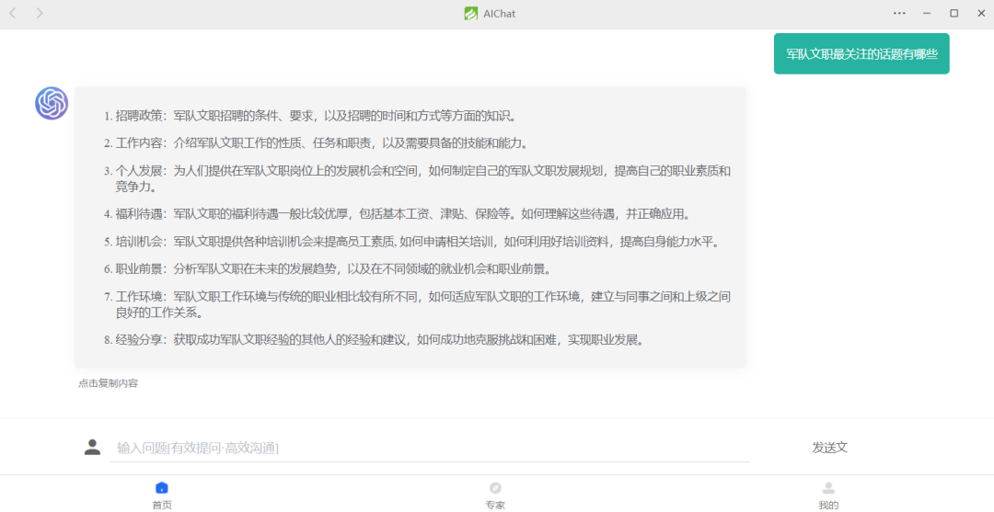Image resolution: width=994 pixels, height=512 pixels.
Task: Open the 首页 home tab
Action: [162, 495]
